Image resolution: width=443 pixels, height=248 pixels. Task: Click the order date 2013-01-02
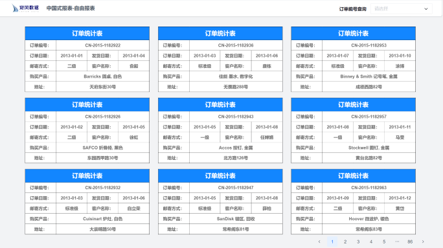click(x=72, y=127)
